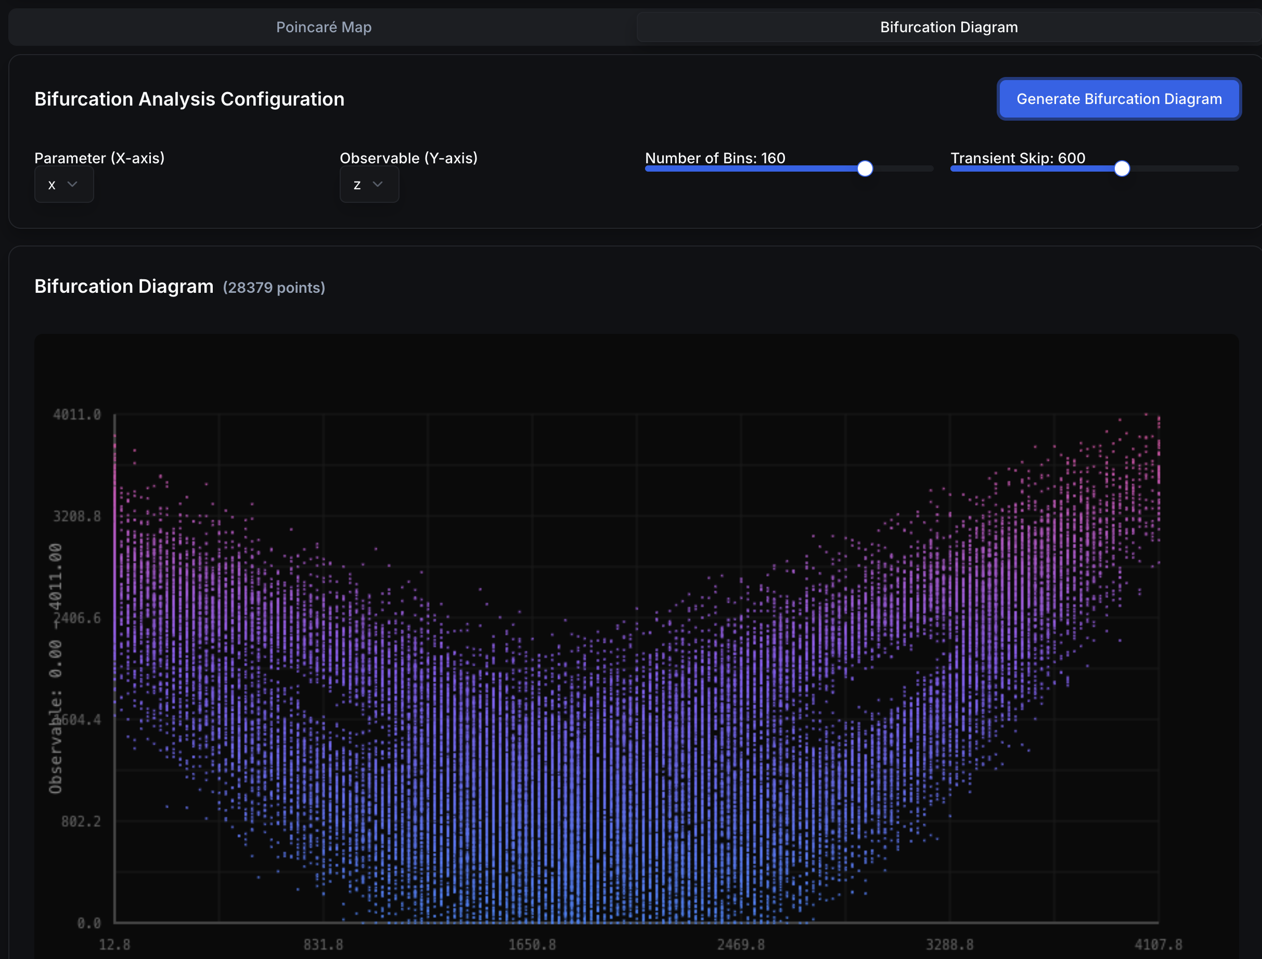Click the 1650.8 x-axis tick label
Viewport: 1262px width, 959px height.
coord(532,944)
